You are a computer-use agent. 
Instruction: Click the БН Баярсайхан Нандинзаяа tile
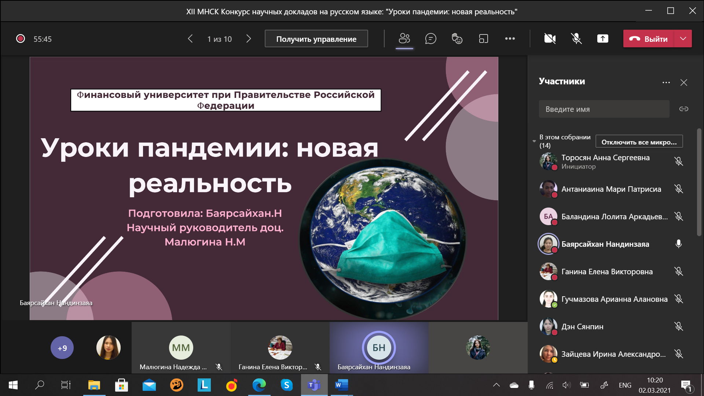tap(379, 348)
